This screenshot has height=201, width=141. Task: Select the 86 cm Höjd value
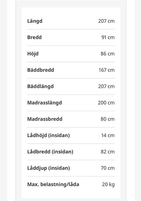[x=108, y=54]
